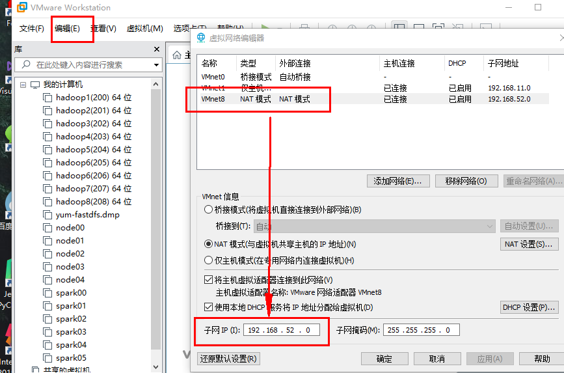
Task: Click the VM icon beside spark05
Action: (x=47, y=358)
